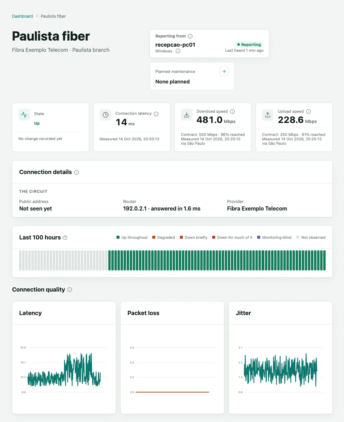
Task: Click Fibra Exemplo Telecom · Paulista branch subtitle
Action: pos(61,50)
